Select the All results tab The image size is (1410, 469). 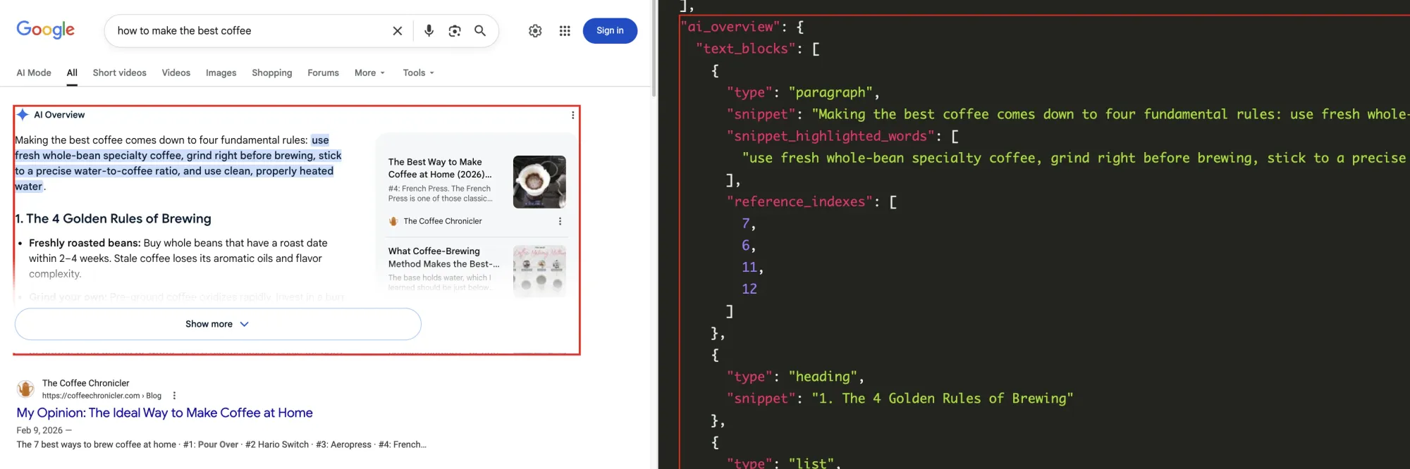pyautogui.click(x=72, y=73)
